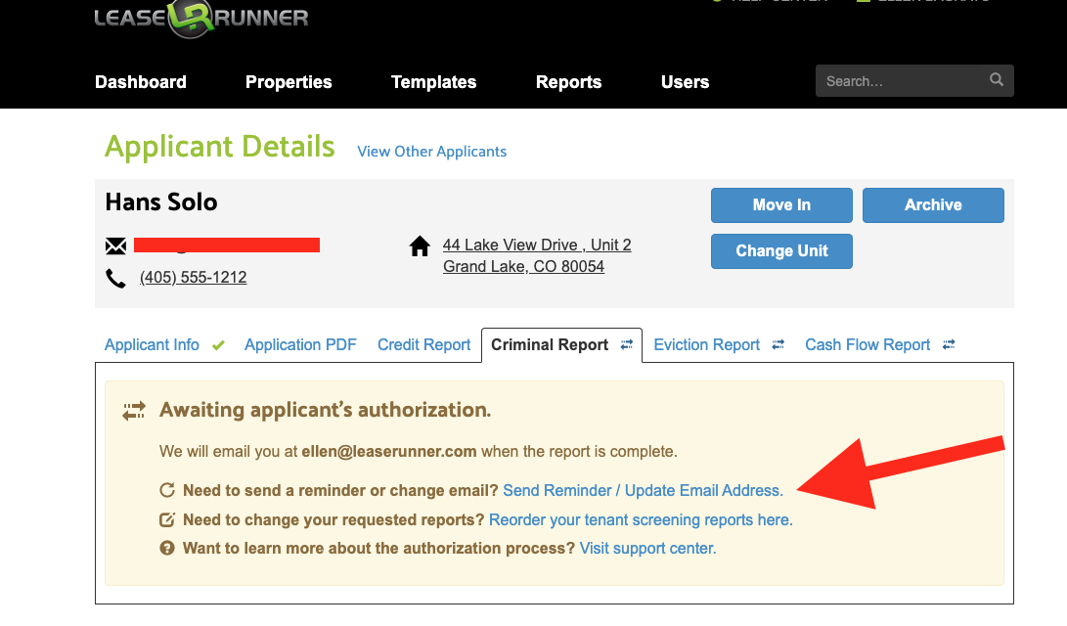Click the Archive button

(x=932, y=205)
